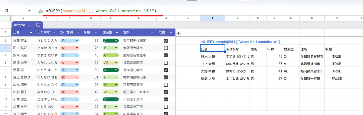The image size is (363, 115).
Task: Open blood type O chip for 鈴木 大輔
Action: click(x=110, y=55)
